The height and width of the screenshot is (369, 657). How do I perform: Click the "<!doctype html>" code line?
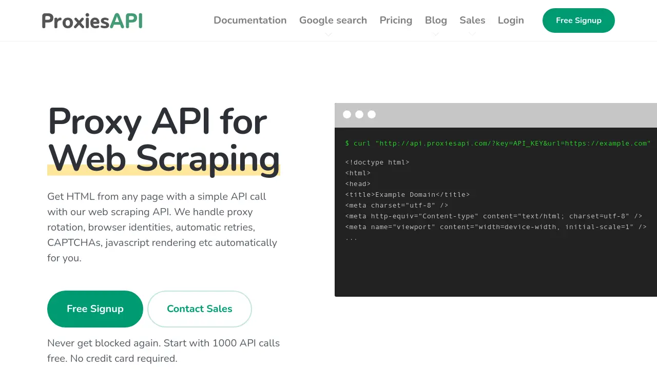[x=377, y=162]
